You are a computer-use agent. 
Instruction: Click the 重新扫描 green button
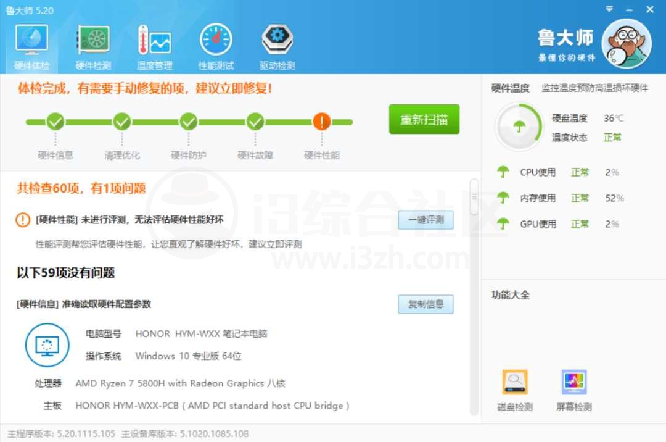click(x=424, y=119)
